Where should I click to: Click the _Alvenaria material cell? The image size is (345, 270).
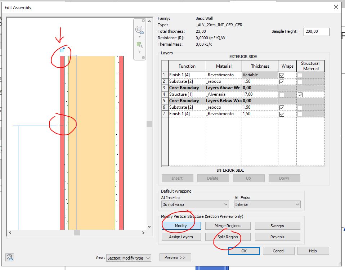coord(224,95)
